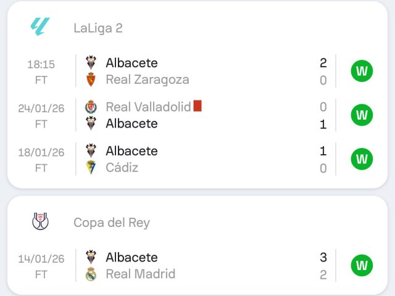Image resolution: width=395 pixels, height=296 pixels.
Task: Open the Copa del Rey competition link
Action: click(111, 222)
